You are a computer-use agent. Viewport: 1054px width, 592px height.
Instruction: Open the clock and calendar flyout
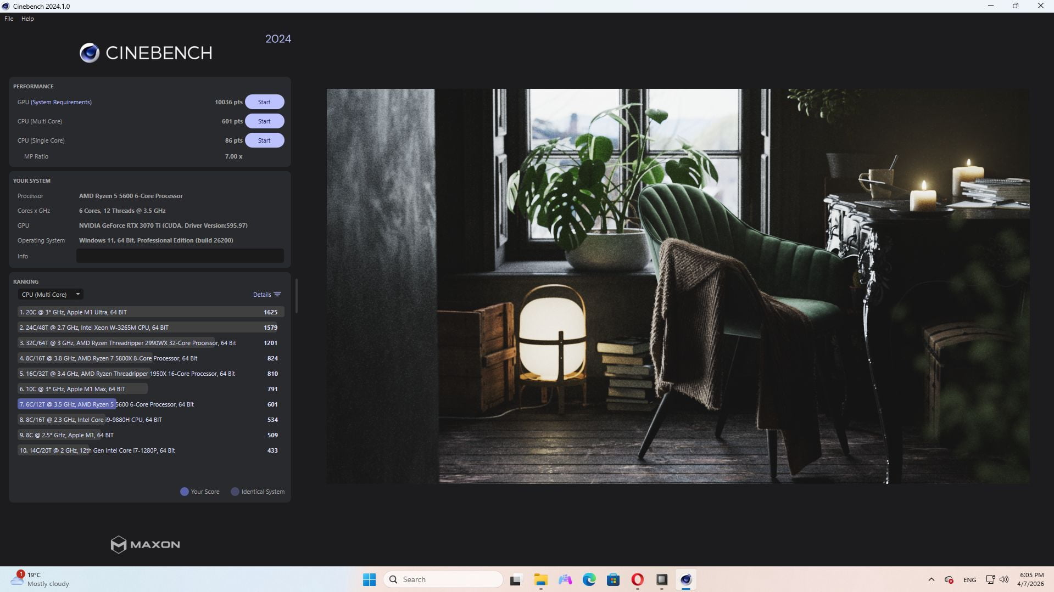point(1030,579)
